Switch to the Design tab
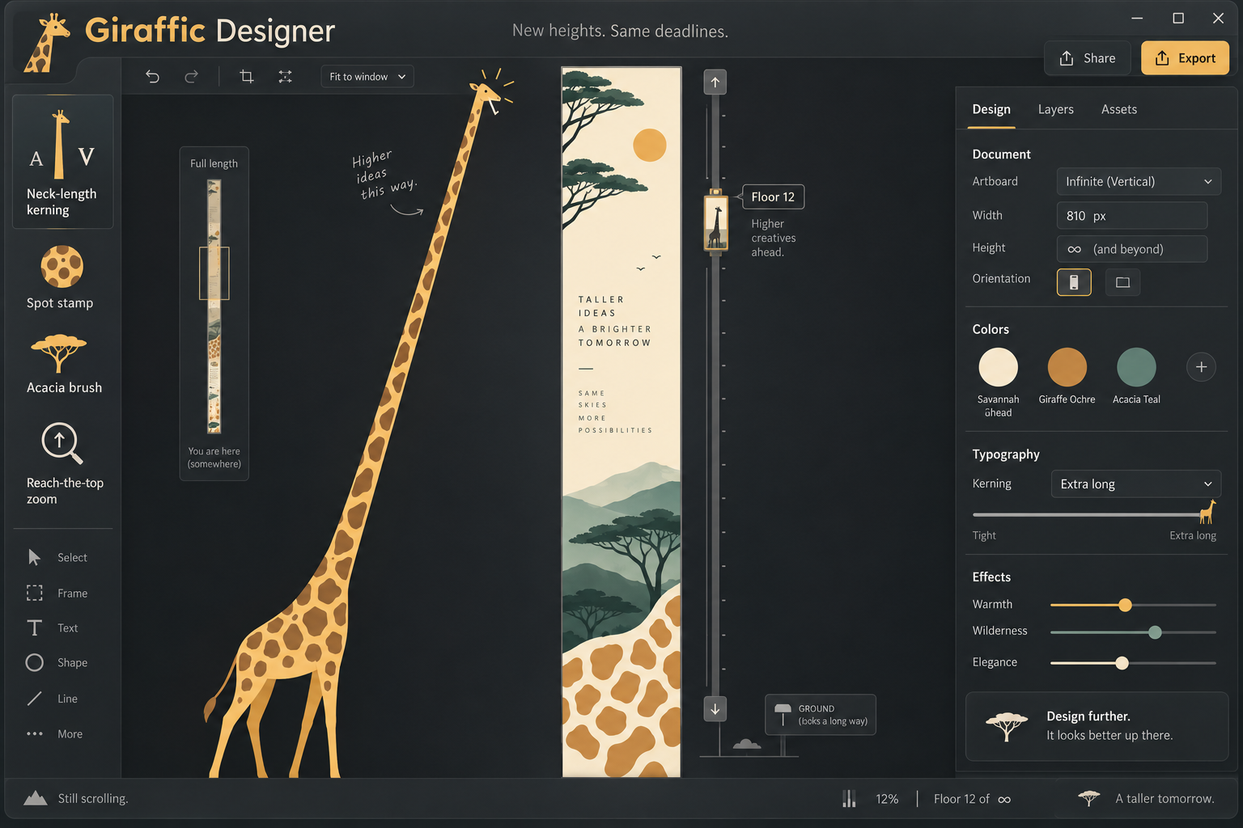Viewport: 1243px width, 828px height. 991,109
